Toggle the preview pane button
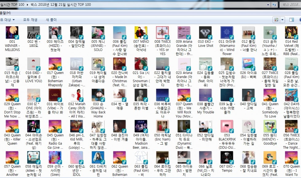The width and height of the screenshot is (301, 178). [x=291, y=20]
